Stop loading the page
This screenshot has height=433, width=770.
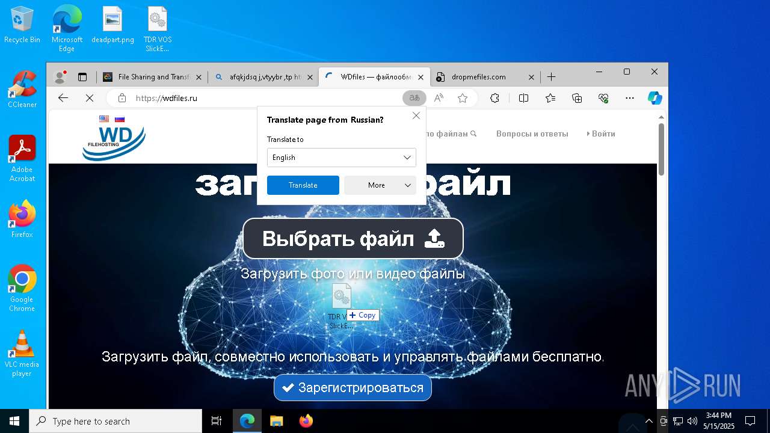(x=89, y=98)
